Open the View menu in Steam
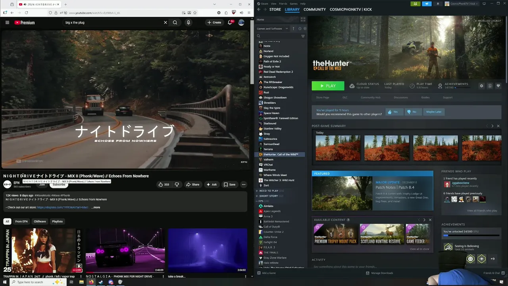 (x=274, y=4)
